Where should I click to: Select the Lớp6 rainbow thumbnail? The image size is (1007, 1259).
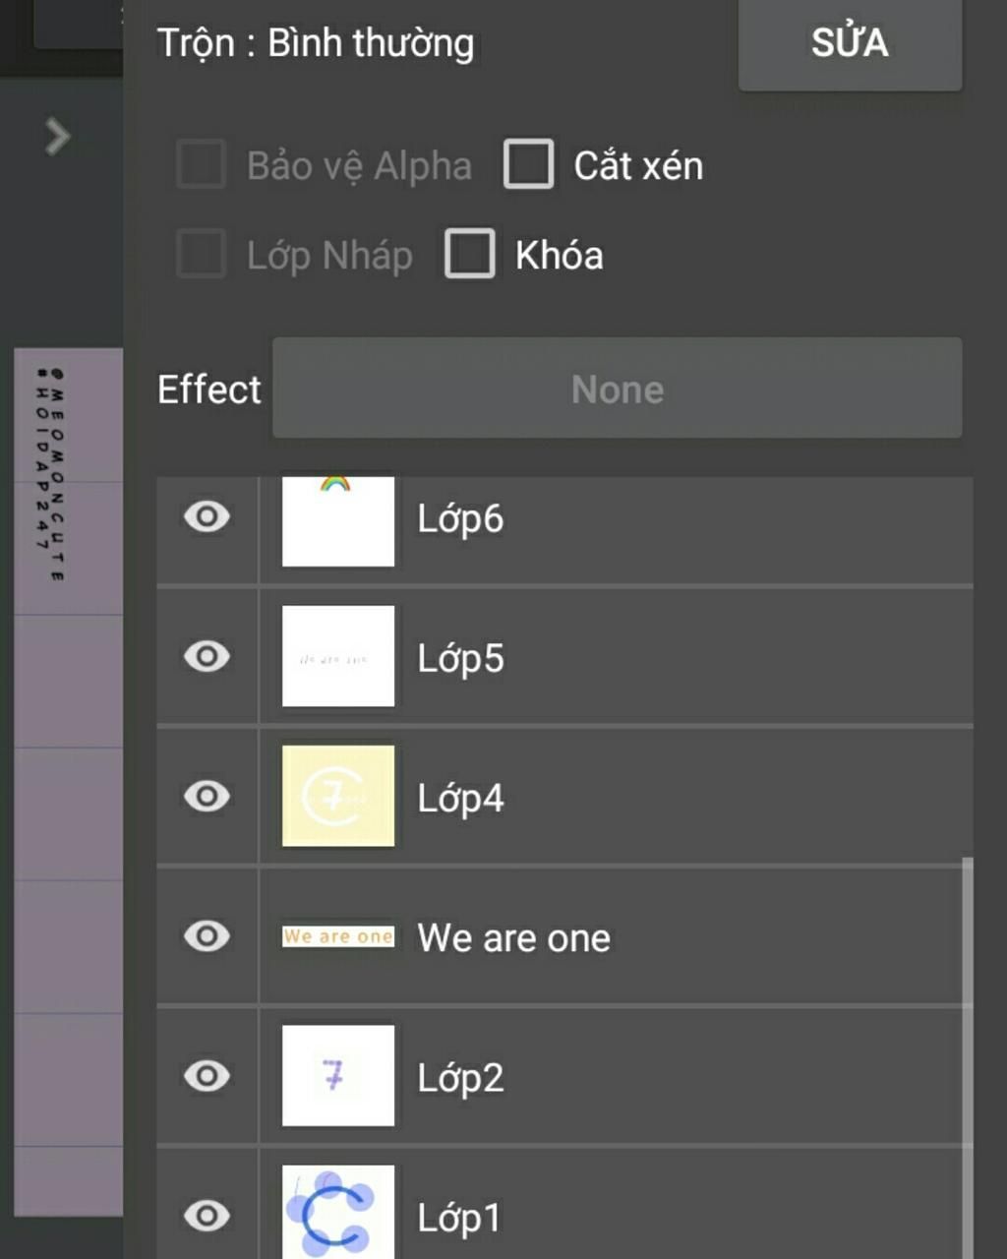point(338,521)
